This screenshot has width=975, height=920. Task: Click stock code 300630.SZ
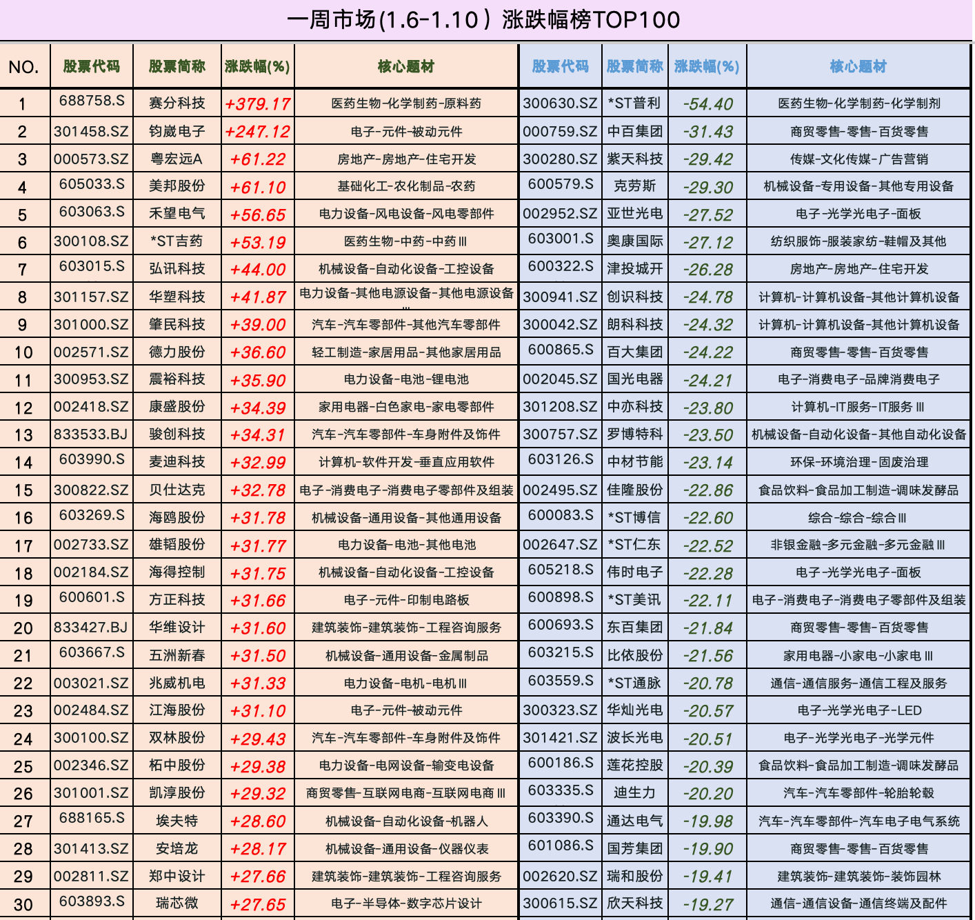(560, 103)
